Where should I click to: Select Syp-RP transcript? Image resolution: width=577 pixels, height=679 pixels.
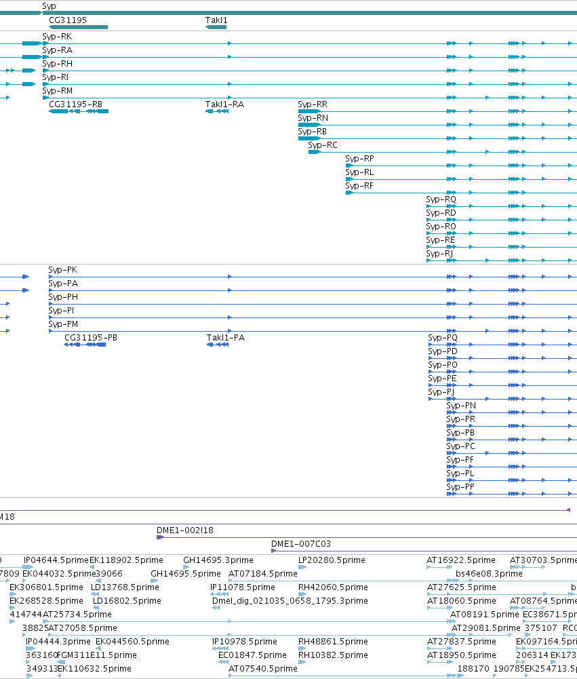coord(360,159)
